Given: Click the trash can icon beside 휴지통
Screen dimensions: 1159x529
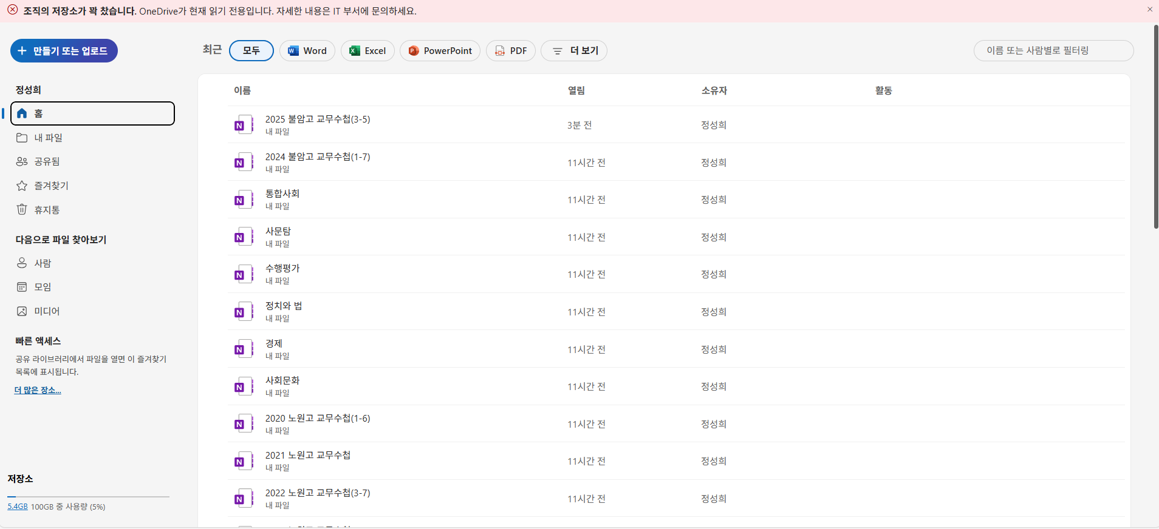Looking at the screenshot, I should tap(22, 210).
